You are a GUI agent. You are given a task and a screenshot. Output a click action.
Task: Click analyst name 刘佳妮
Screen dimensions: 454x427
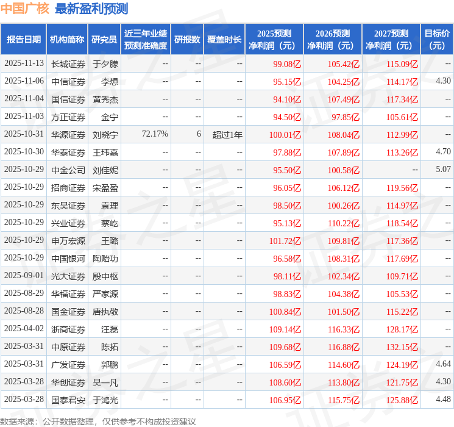click(105, 170)
